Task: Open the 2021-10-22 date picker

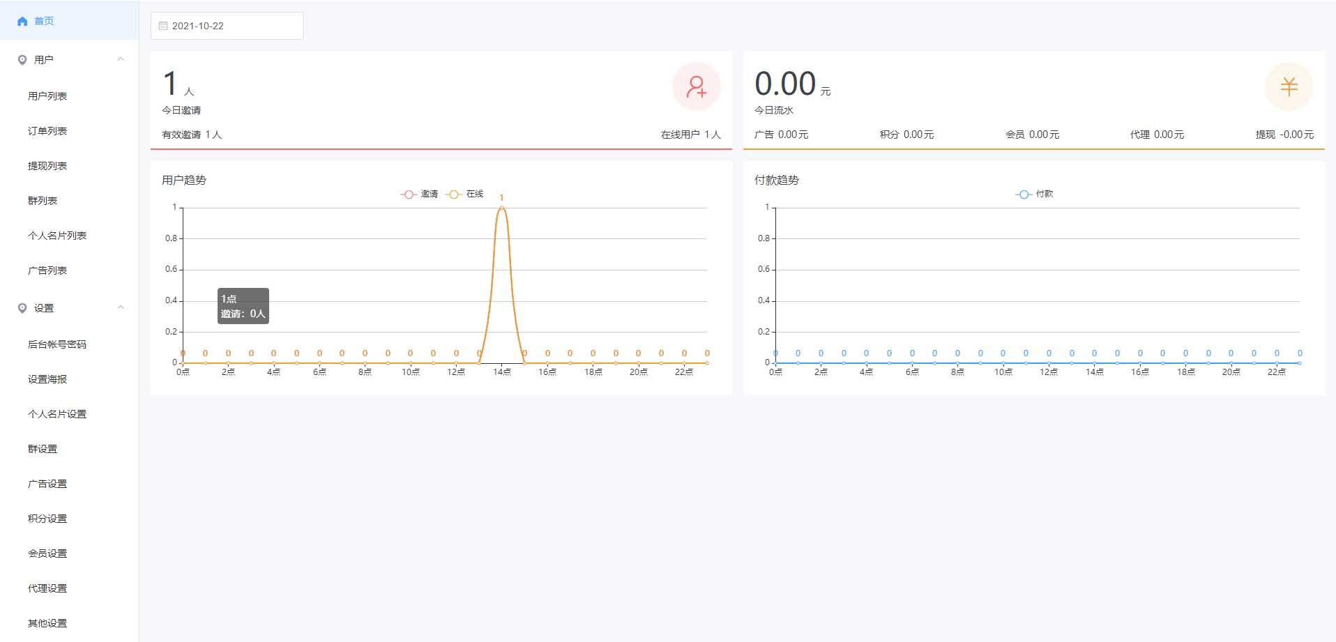Action: pos(227,26)
